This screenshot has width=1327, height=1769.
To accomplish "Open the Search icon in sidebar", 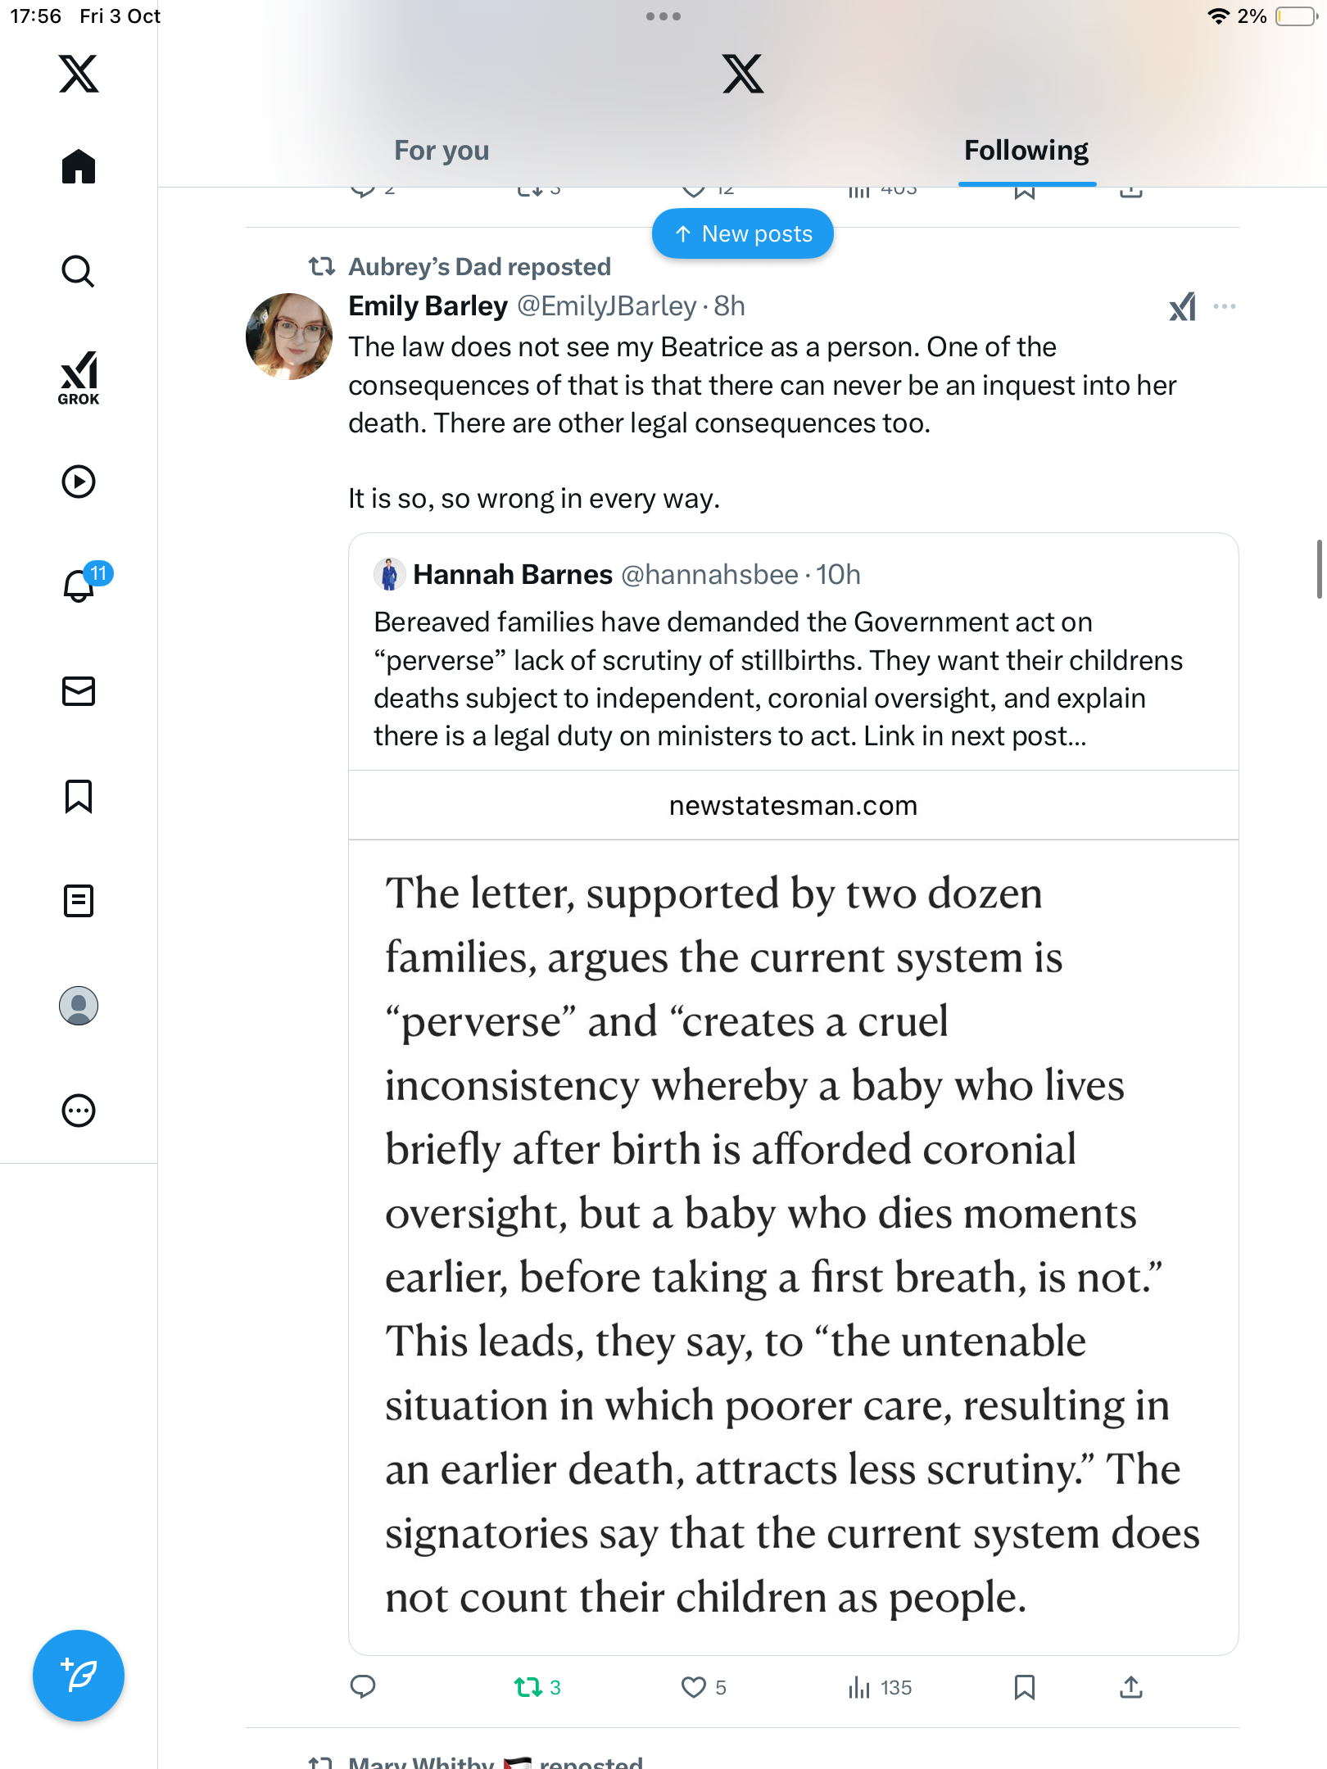I will coord(79,271).
